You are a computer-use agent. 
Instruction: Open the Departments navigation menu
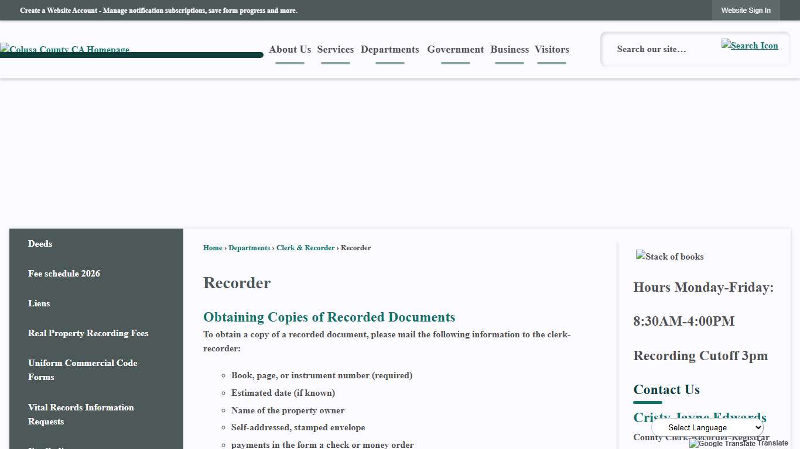point(389,50)
